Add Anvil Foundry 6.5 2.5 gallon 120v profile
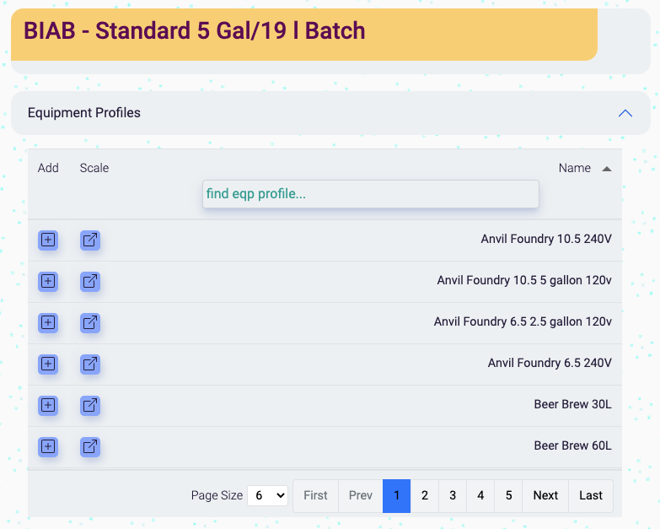 click(48, 322)
